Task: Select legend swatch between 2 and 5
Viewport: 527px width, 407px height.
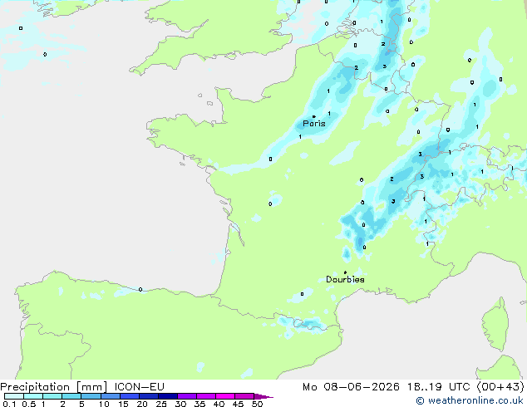Action: point(71,396)
